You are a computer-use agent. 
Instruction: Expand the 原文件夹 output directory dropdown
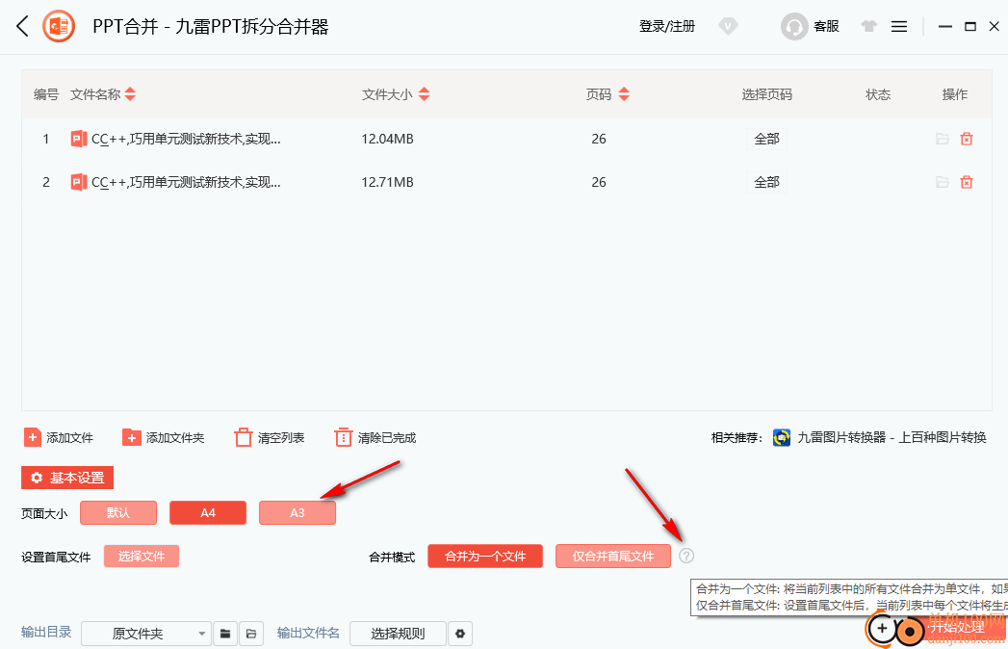tap(146, 634)
